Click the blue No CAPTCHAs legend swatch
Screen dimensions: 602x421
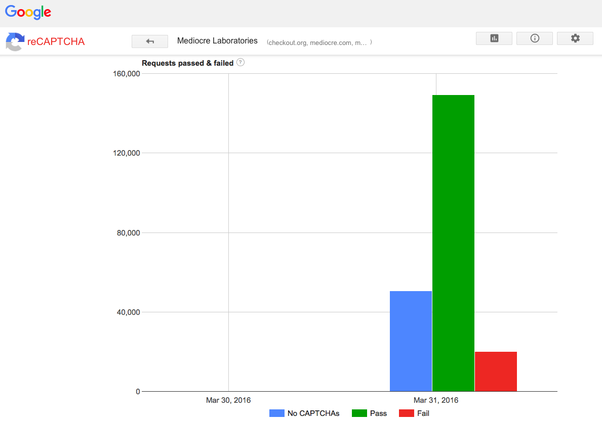coord(276,413)
